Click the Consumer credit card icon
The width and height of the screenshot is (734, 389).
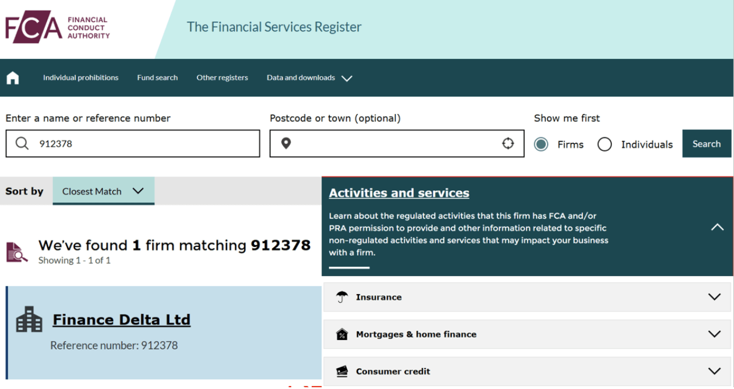tap(342, 372)
